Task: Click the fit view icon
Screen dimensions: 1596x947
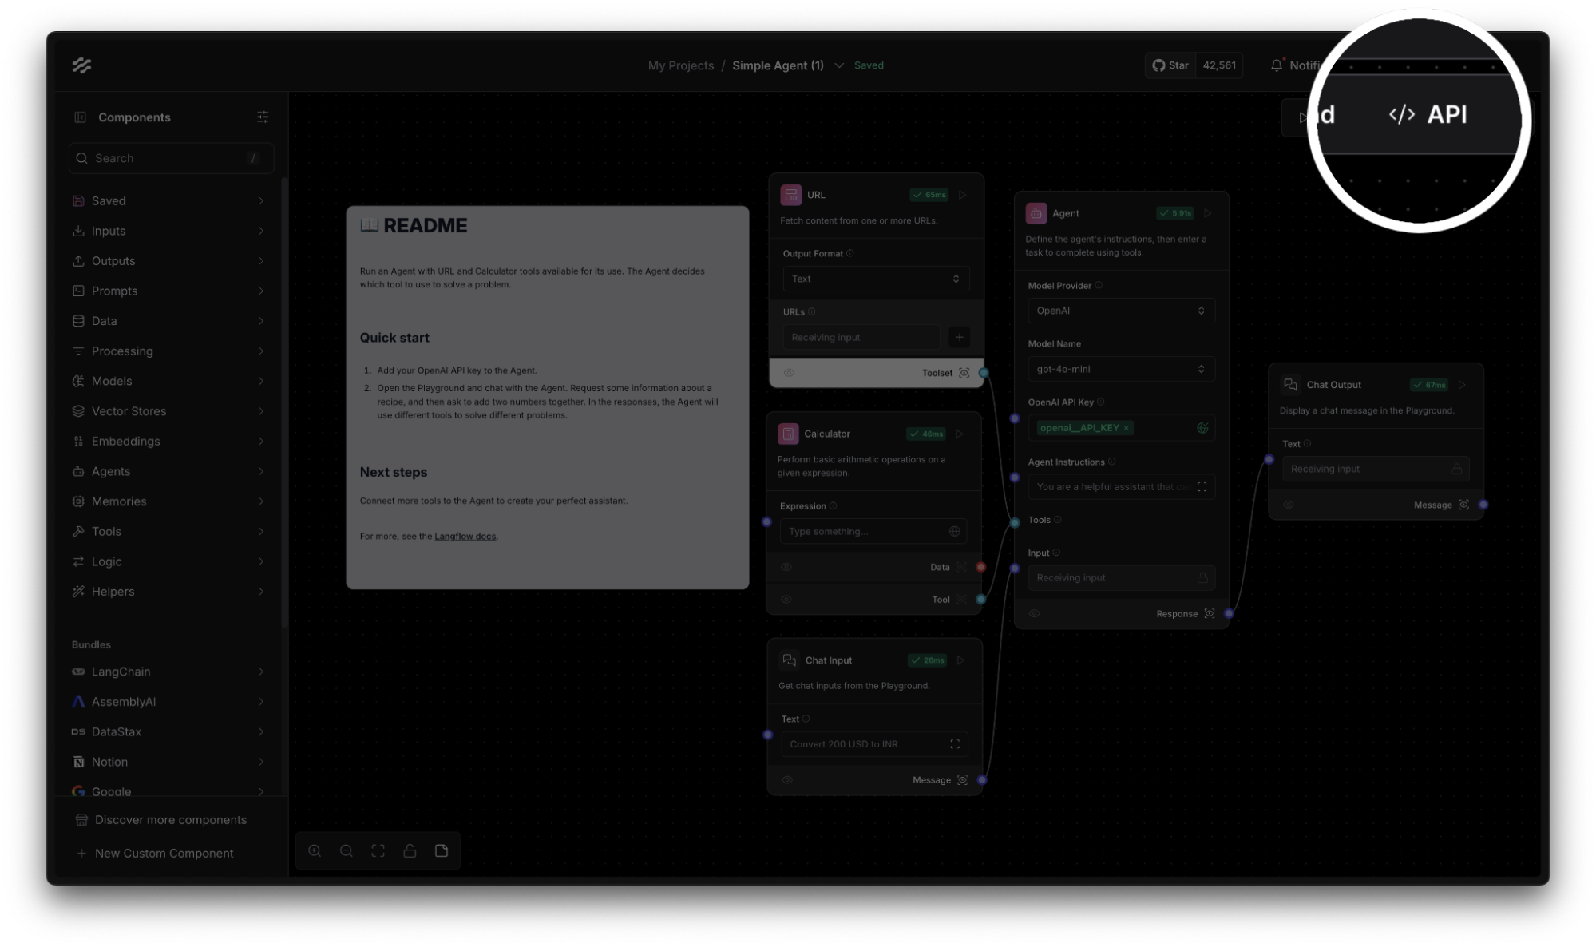Action: coord(378,851)
